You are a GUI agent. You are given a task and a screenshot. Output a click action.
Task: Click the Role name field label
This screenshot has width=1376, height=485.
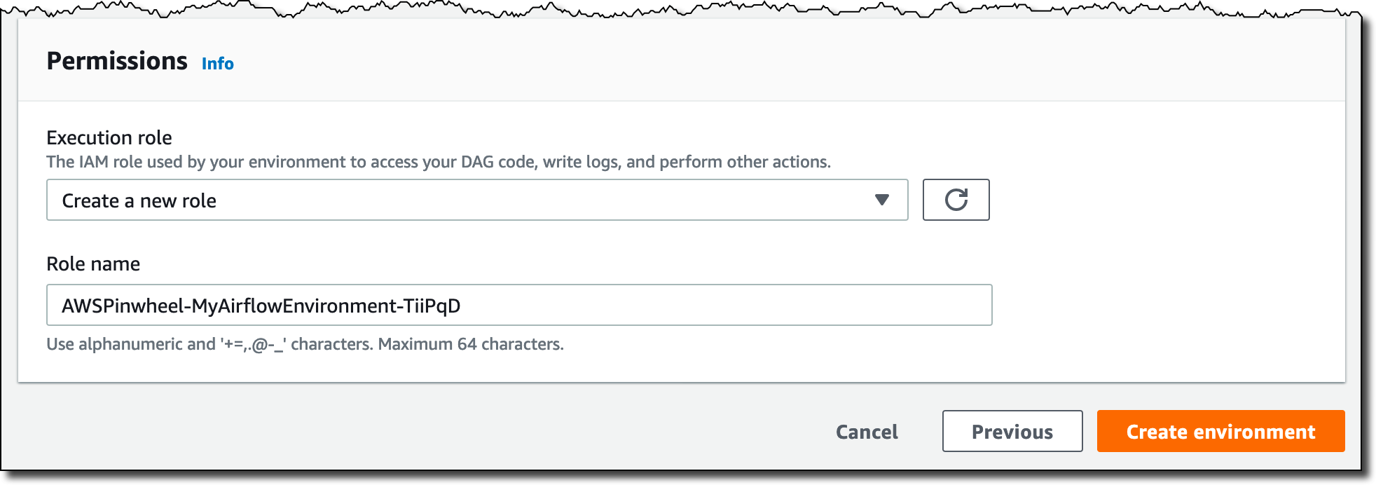click(93, 264)
